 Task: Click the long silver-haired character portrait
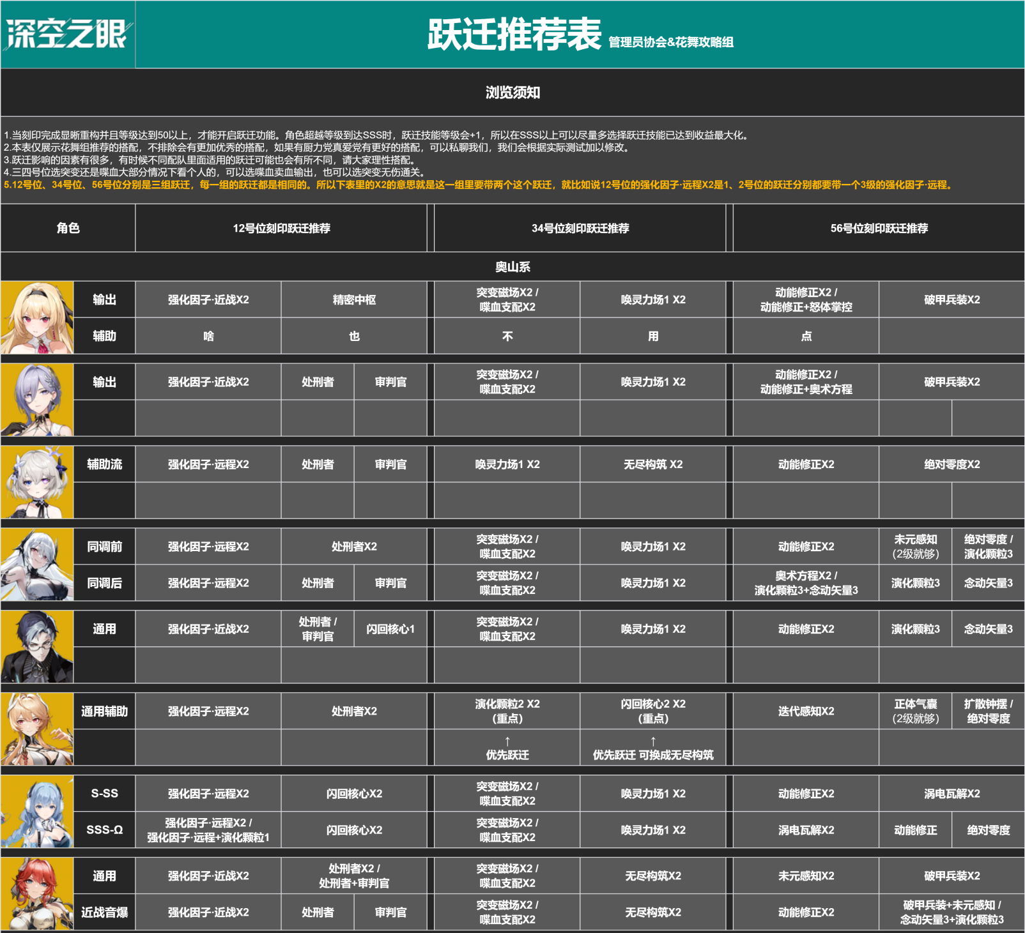tap(37, 565)
